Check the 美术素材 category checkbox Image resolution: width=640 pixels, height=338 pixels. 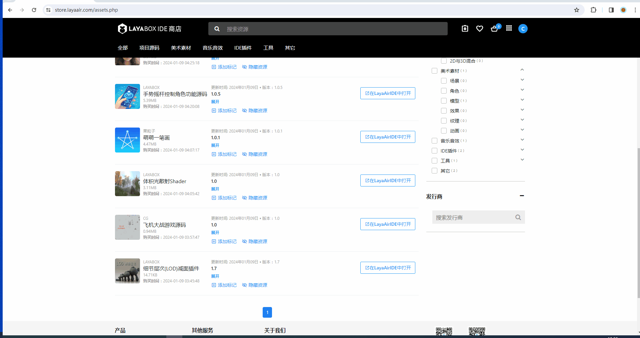pyautogui.click(x=434, y=71)
